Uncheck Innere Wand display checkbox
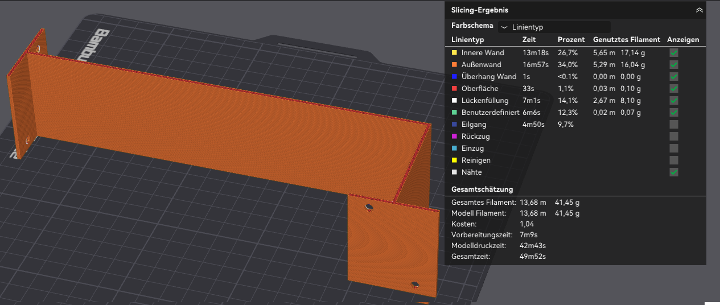 [674, 53]
